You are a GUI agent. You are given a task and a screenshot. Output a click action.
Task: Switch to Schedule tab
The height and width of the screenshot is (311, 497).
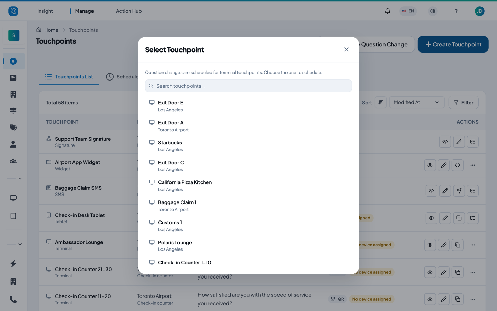tap(122, 77)
